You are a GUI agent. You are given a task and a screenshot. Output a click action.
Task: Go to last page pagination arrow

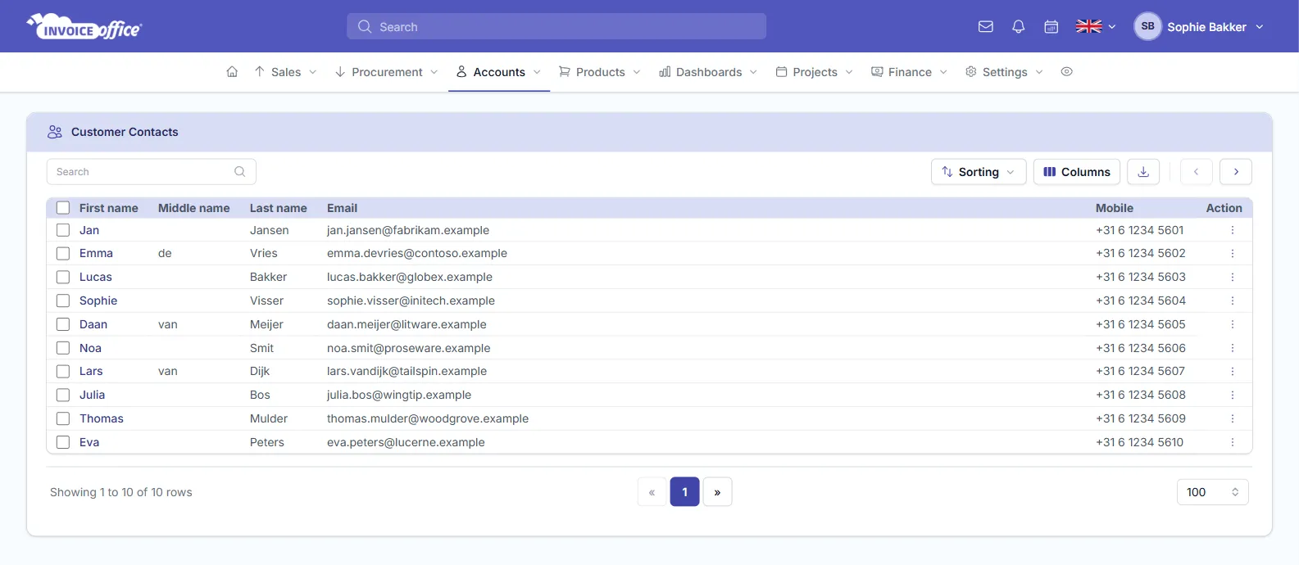pos(717,492)
